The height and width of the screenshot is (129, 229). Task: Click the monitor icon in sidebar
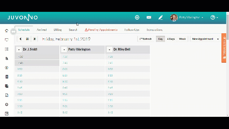pos(6,40)
